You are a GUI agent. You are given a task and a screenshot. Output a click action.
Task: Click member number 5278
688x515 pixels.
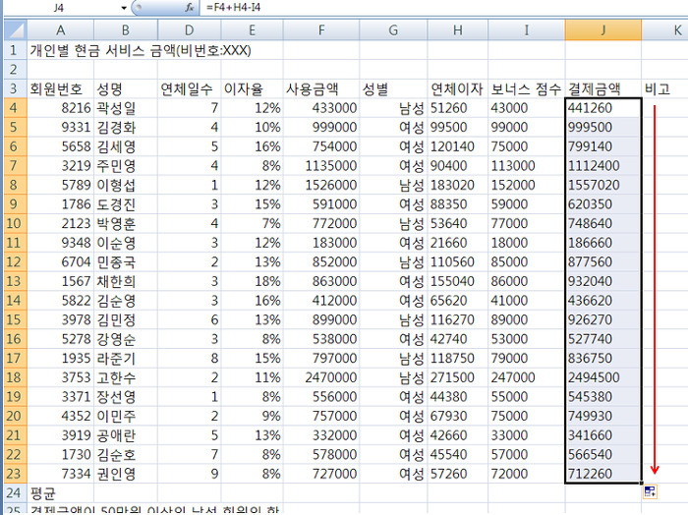point(61,339)
